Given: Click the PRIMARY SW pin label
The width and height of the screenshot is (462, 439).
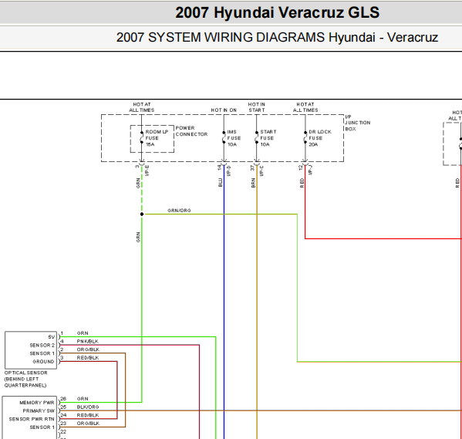Looking at the screenshot, I should coord(39,410).
